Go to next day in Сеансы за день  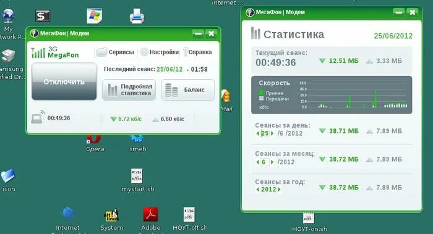click(x=272, y=133)
